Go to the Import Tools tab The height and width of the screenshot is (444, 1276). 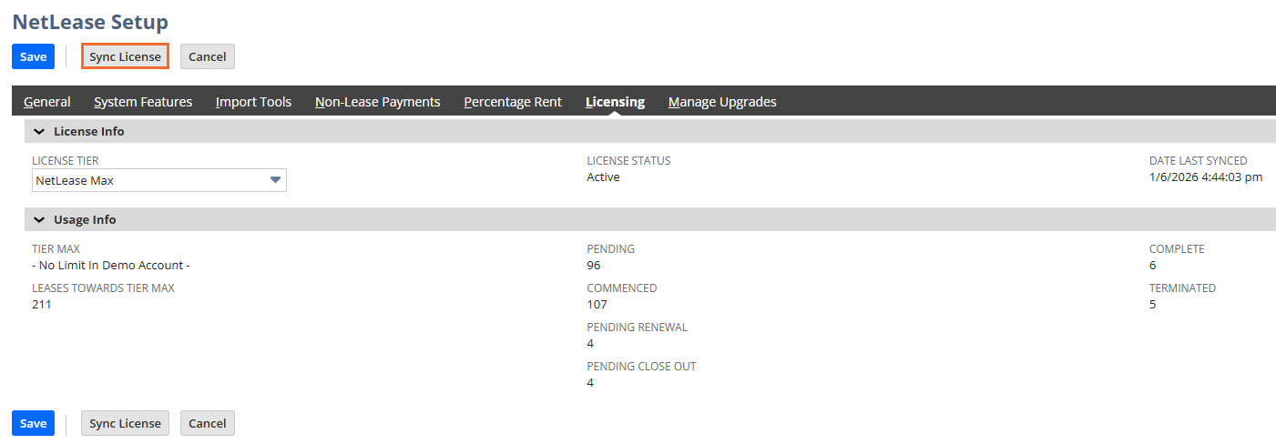[253, 102]
